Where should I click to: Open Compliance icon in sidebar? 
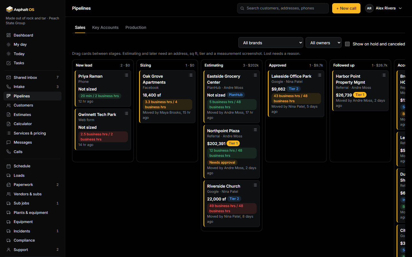[9, 240]
